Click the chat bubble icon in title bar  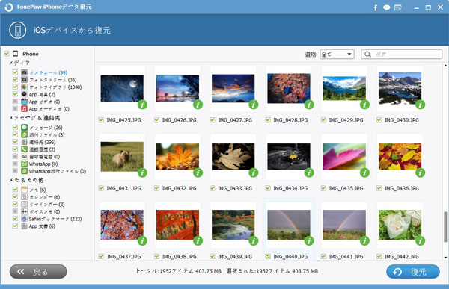coord(387,7)
